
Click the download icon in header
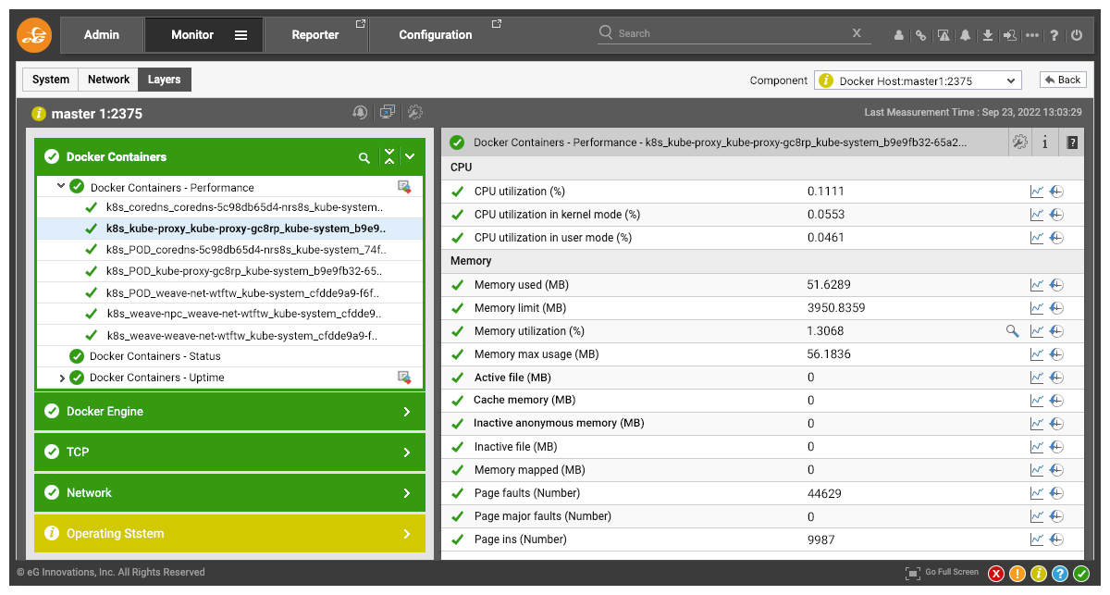pyautogui.click(x=988, y=35)
